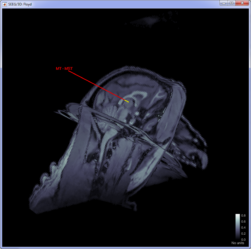Viewport: 251px width, 249px height.
Task: Click the MATLAB icon in title bar
Action: click(x=5, y=3)
